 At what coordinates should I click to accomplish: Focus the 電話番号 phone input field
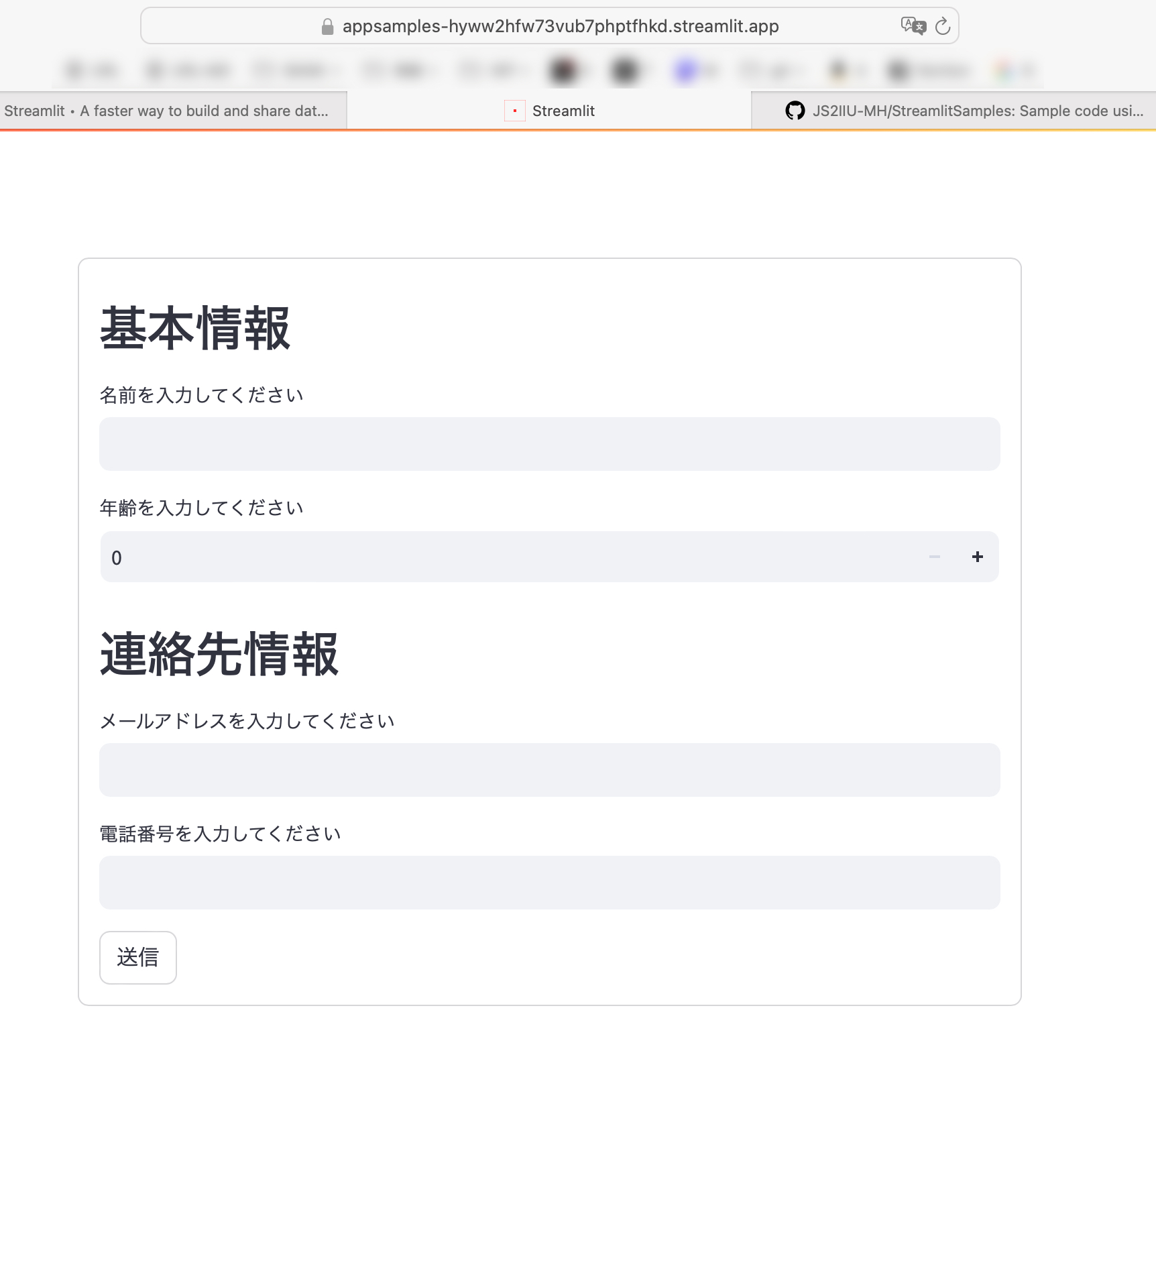[x=549, y=882]
